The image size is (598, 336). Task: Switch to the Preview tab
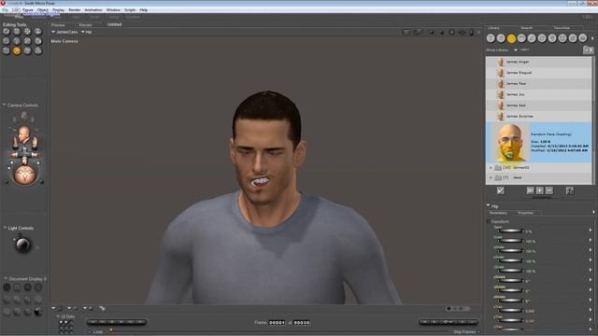coord(58,25)
